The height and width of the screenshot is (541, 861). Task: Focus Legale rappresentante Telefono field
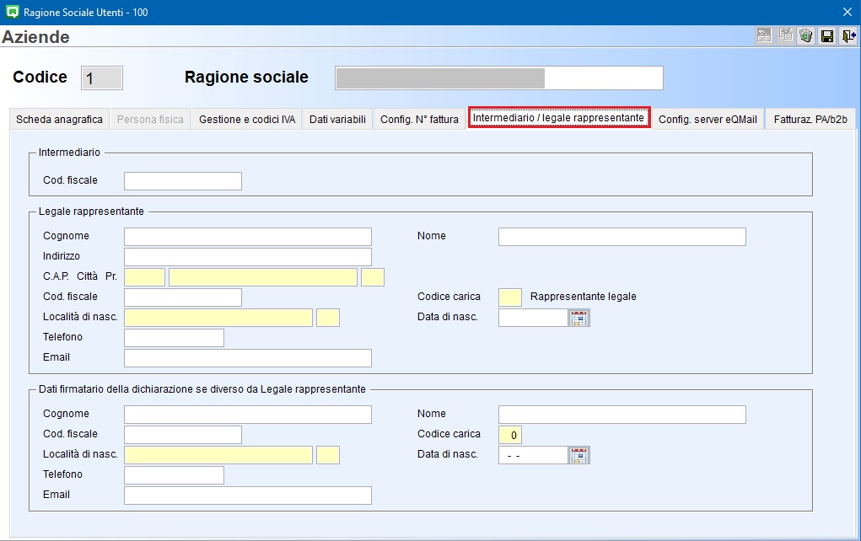click(x=174, y=338)
